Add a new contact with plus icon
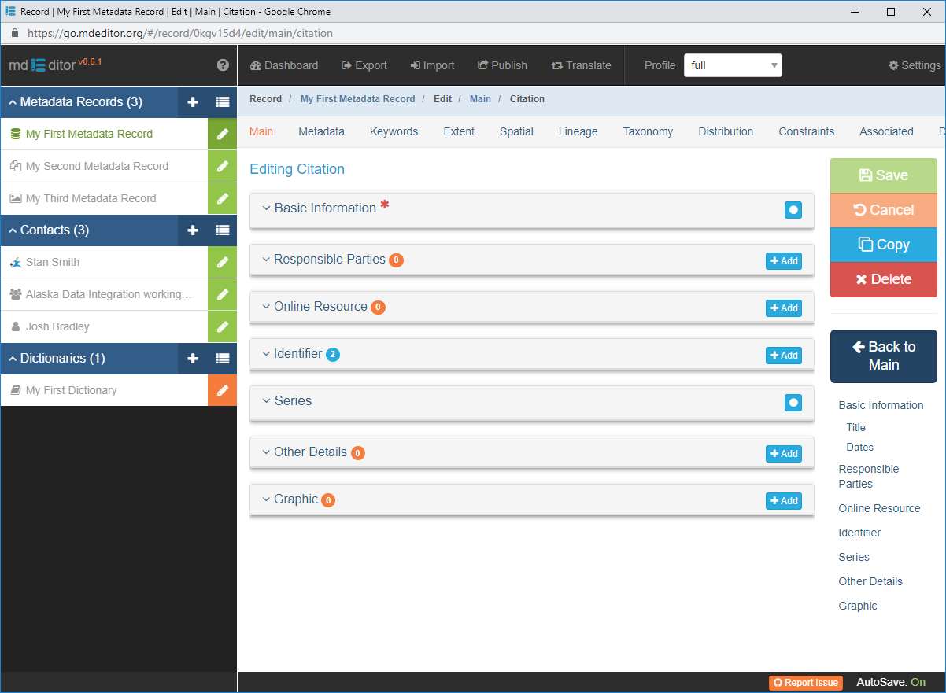Image resolution: width=946 pixels, height=693 pixels. point(193,230)
